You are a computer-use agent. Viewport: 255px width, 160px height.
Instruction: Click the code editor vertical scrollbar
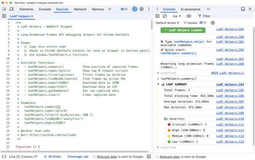(x=152, y=25)
